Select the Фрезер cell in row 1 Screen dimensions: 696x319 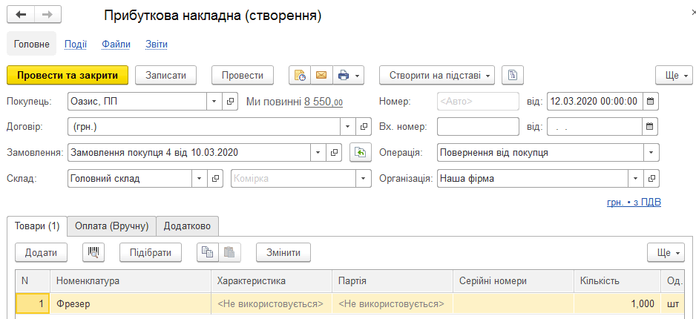[131, 304]
